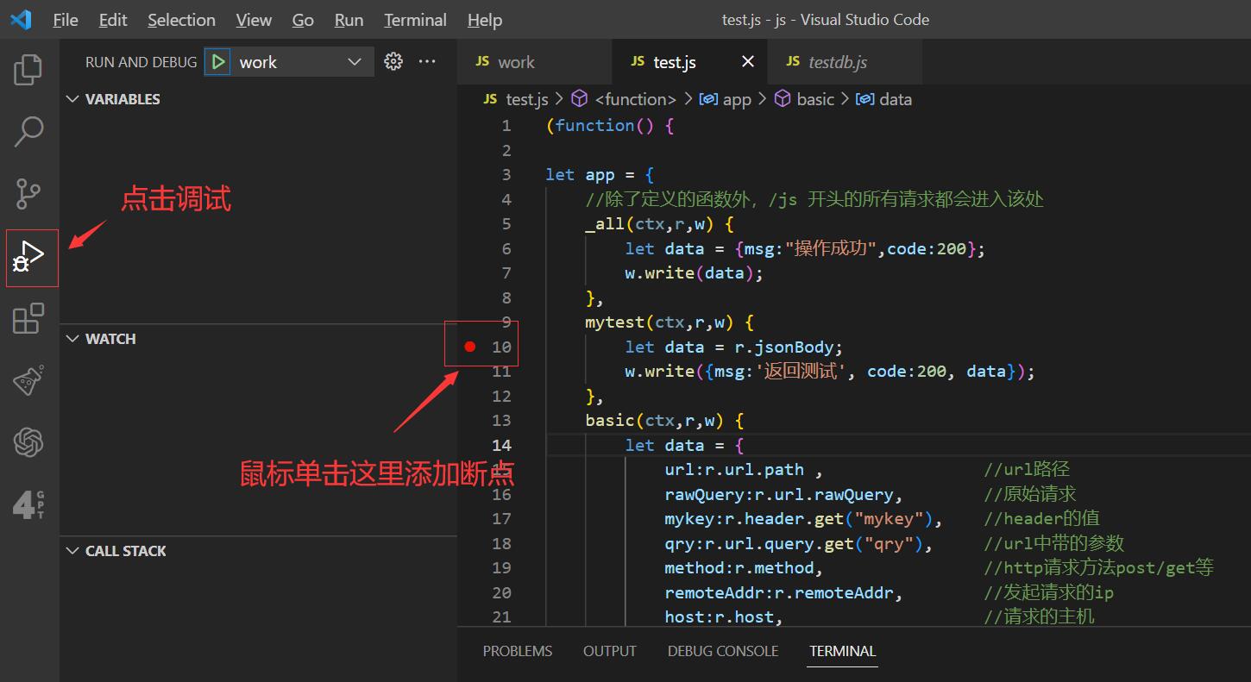Image resolution: width=1251 pixels, height=682 pixels.
Task: Open the GPT-4 extension panel
Action: click(x=28, y=504)
